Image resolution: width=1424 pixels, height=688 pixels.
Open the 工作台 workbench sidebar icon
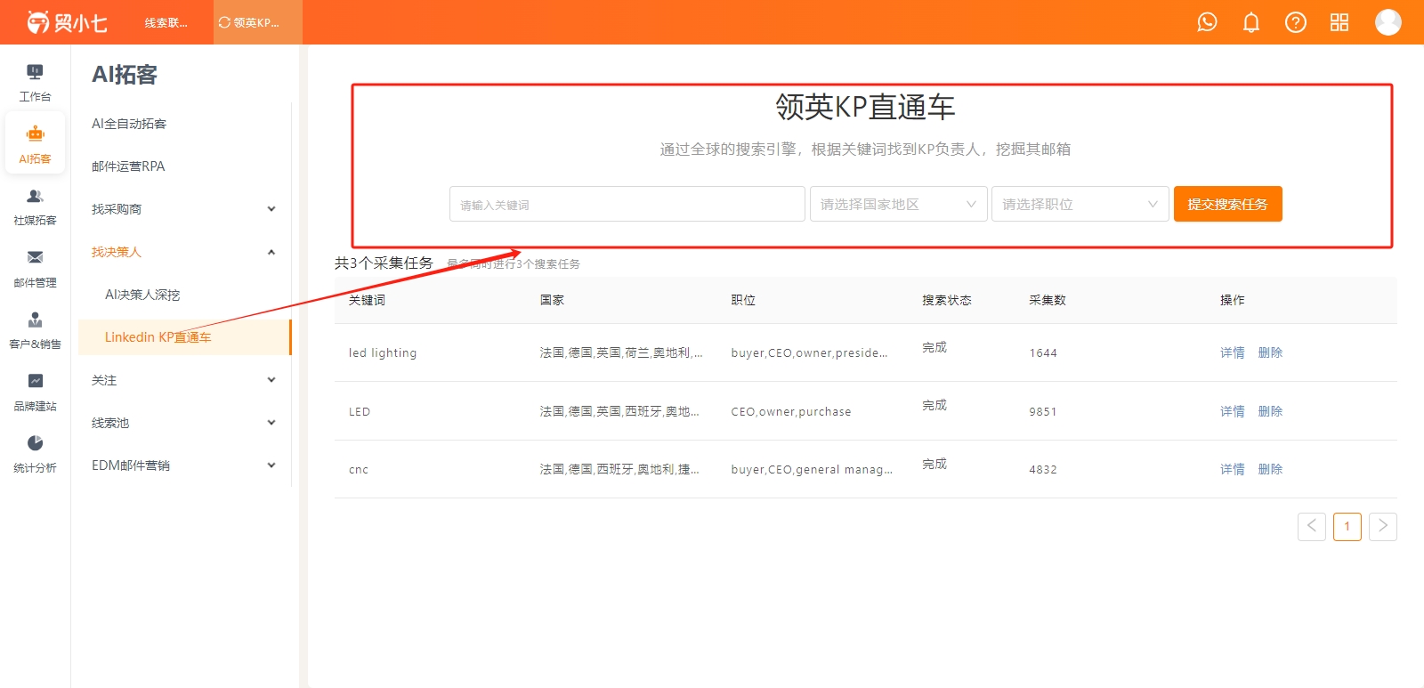[x=35, y=83]
